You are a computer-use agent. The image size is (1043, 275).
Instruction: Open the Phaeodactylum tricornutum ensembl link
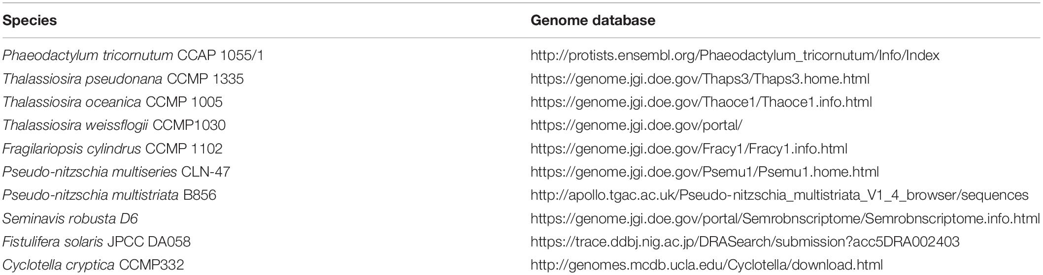tap(735, 56)
